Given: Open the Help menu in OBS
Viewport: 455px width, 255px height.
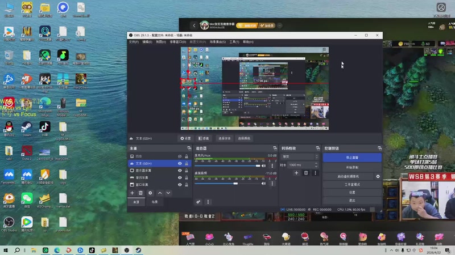Looking at the screenshot, I should point(248,42).
